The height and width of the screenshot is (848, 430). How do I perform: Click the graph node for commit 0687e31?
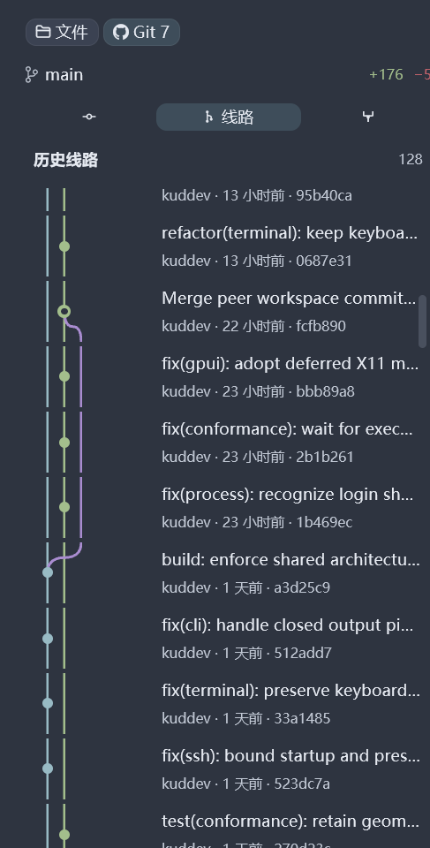[64, 246]
